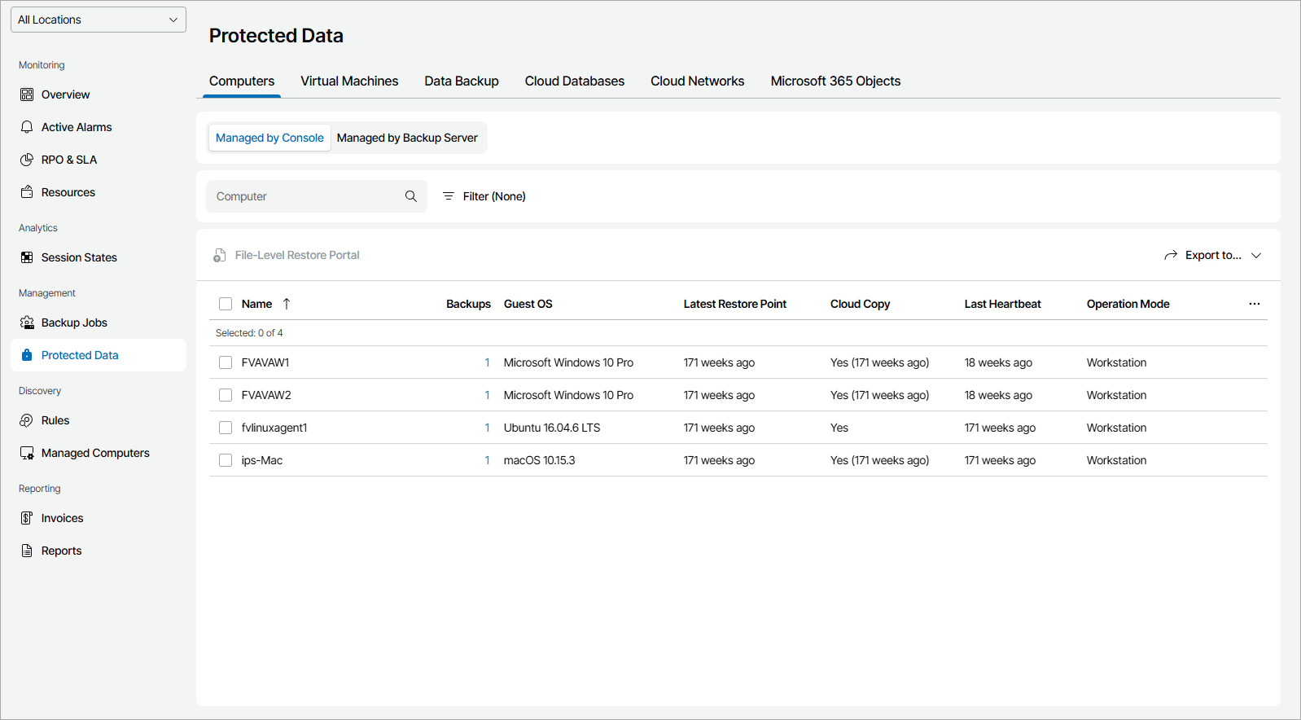Select Managed by Backup Server view
1301x720 pixels.
tap(407, 138)
